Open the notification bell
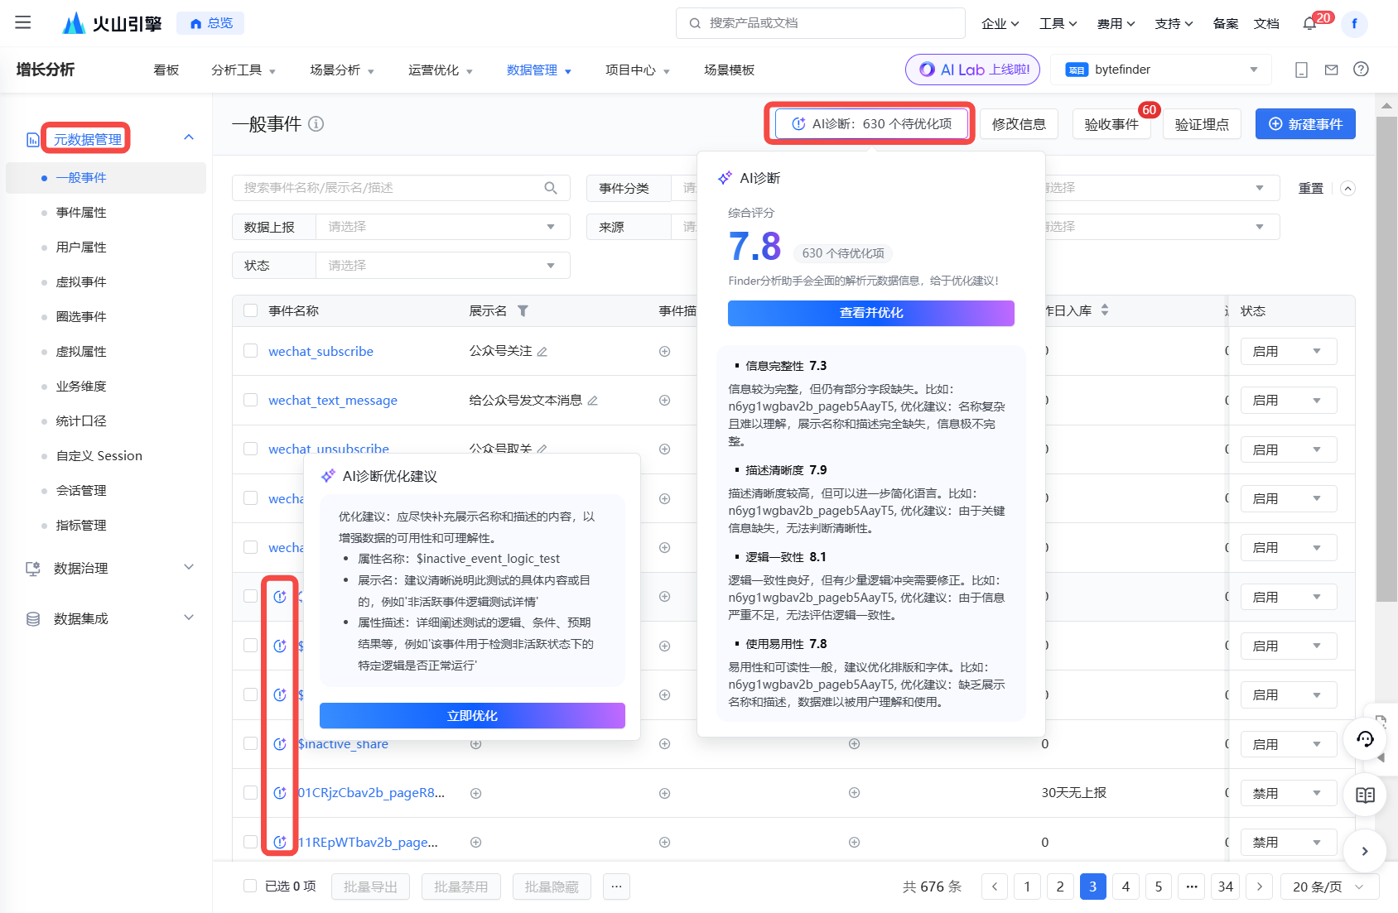1398x913 pixels. click(x=1309, y=23)
